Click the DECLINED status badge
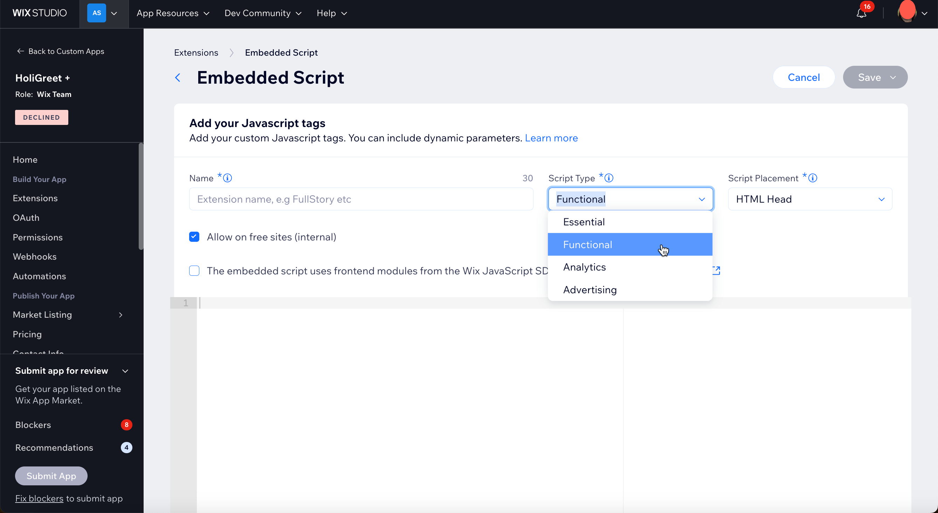Viewport: 938px width, 513px height. click(42, 117)
